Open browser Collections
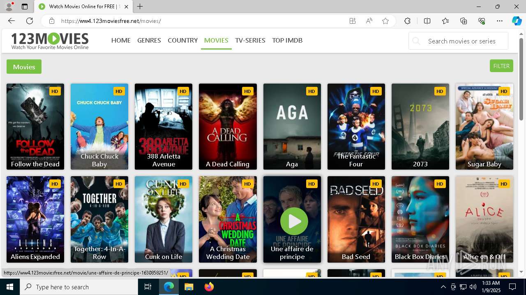The width and height of the screenshot is (526, 295). [464, 21]
